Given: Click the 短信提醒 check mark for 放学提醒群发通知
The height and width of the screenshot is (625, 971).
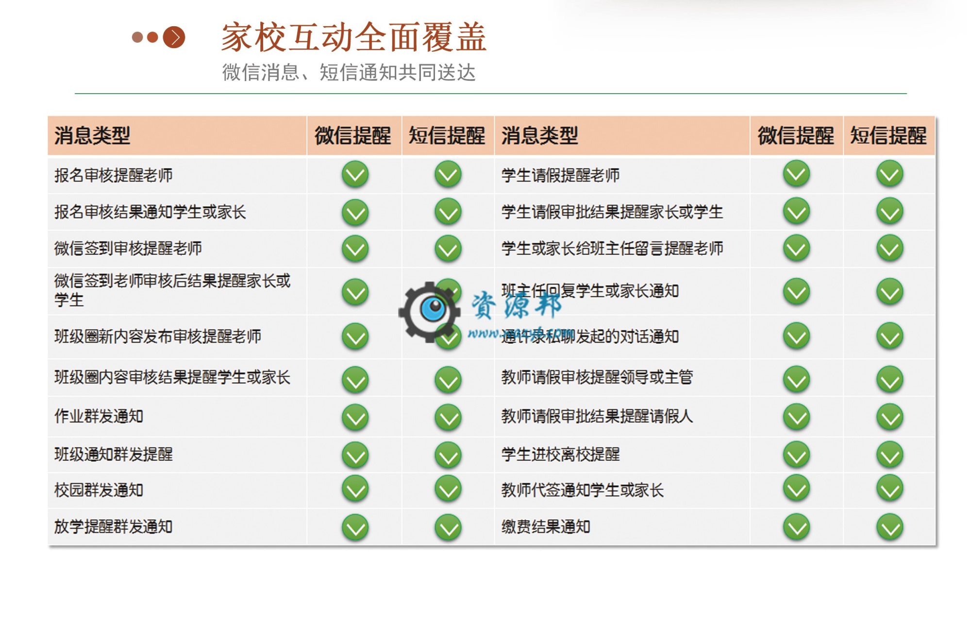Looking at the screenshot, I should click(x=448, y=527).
